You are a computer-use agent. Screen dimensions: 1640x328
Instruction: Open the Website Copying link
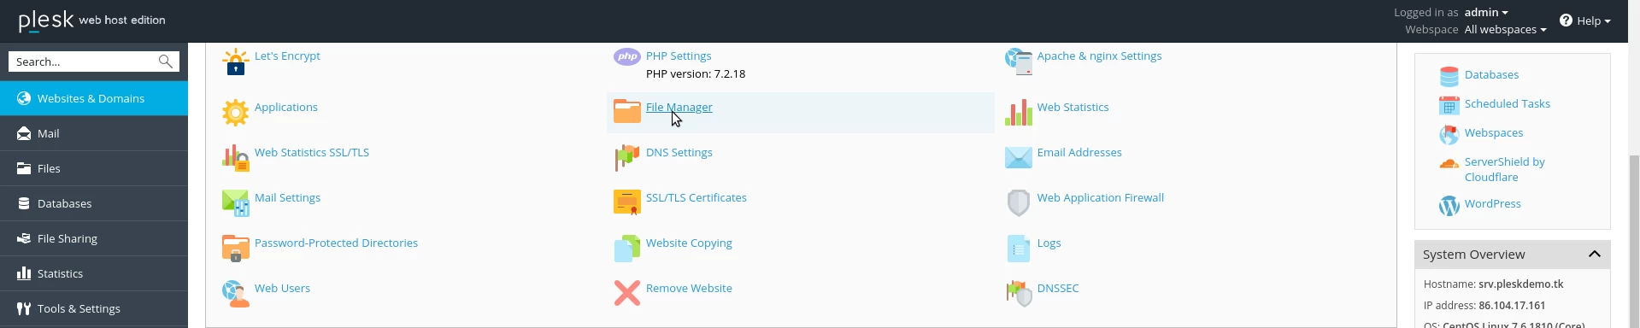click(x=689, y=243)
